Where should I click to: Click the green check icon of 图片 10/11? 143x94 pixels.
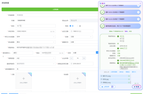(102, 12)
